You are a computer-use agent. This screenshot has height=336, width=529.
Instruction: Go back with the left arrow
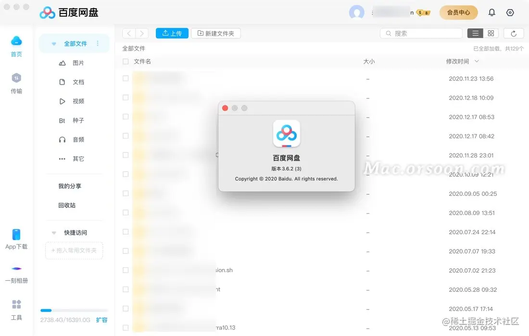point(129,33)
